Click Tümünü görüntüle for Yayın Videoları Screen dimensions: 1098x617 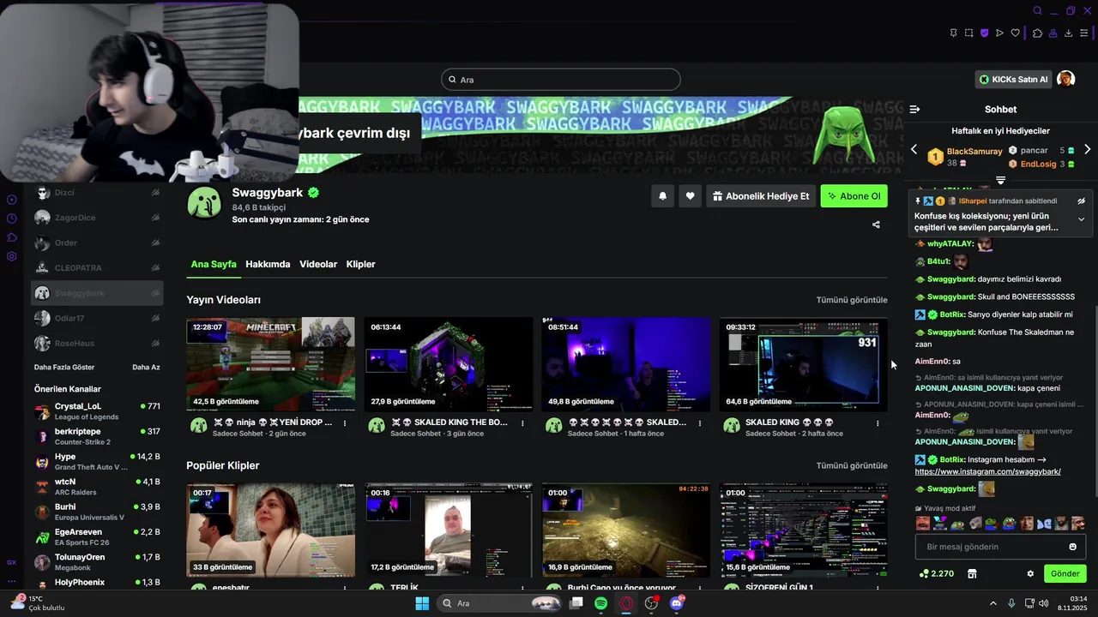tap(852, 300)
